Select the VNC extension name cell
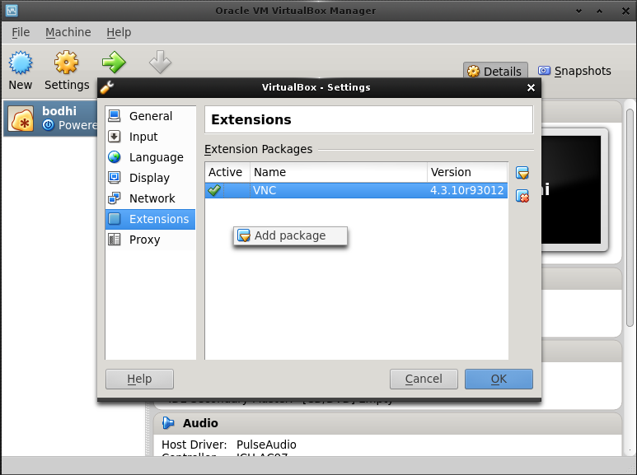Viewport: 637px width, 475px height. pos(339,190)
